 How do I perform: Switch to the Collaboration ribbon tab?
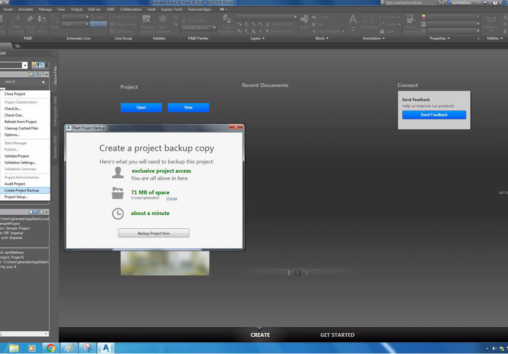pyautogui.click(x=131, y=9)
